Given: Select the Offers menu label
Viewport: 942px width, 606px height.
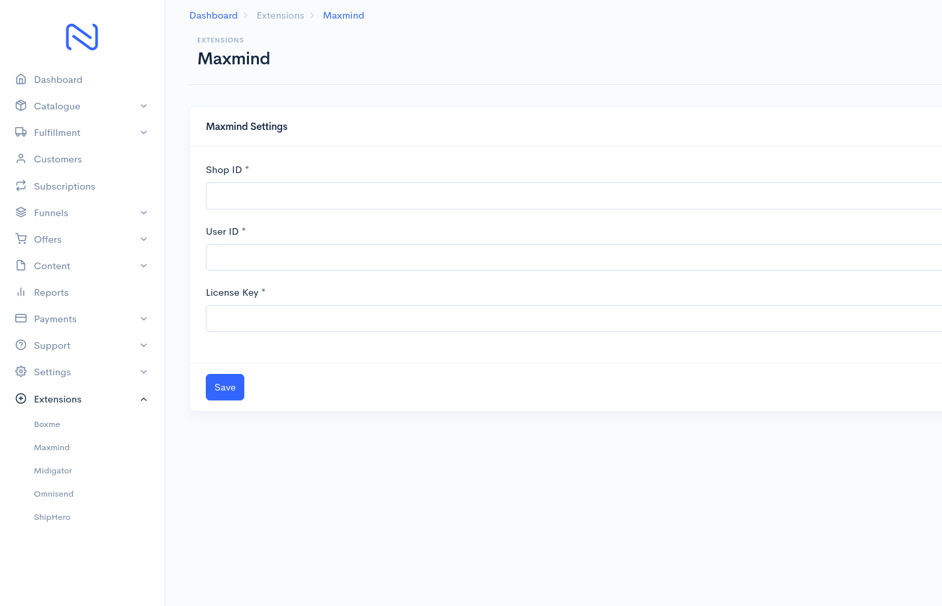Looking at the screenshot, I should (x=48, y=239).
